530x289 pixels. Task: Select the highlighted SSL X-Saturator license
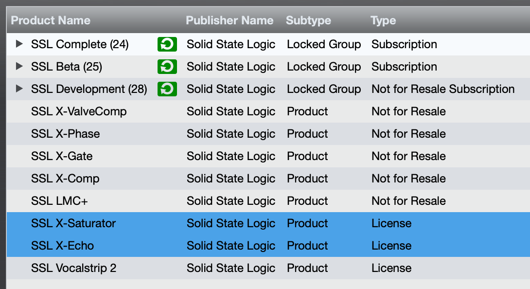click(73, 223)
